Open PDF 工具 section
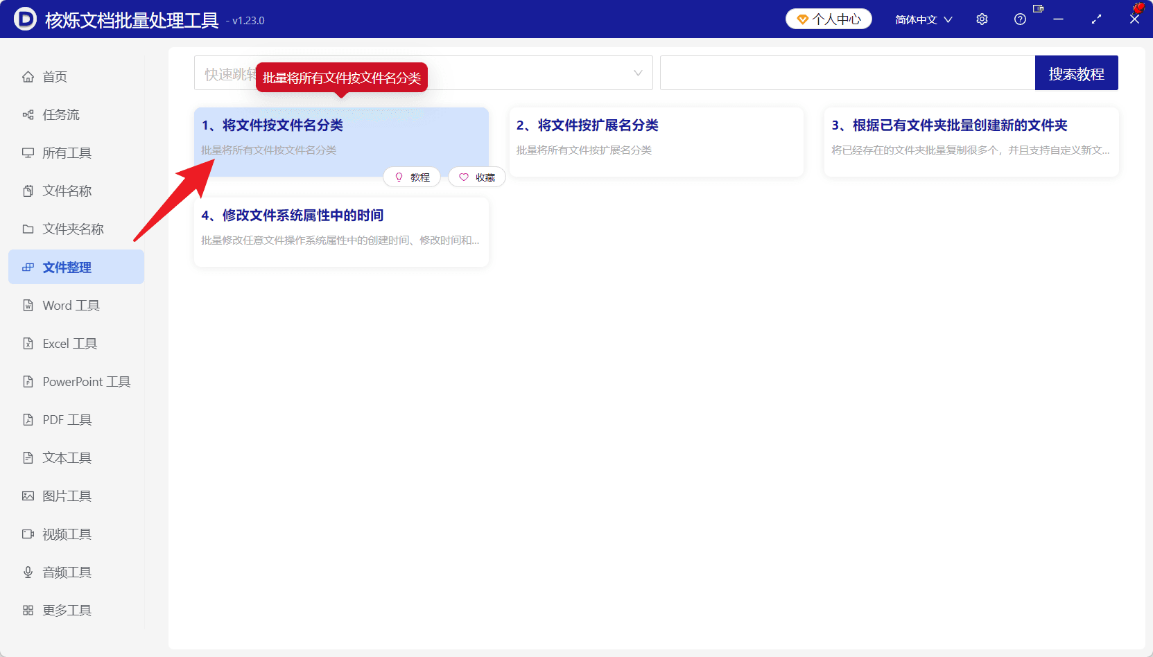This screenshot has width=1153, height=657. [76, 420]
